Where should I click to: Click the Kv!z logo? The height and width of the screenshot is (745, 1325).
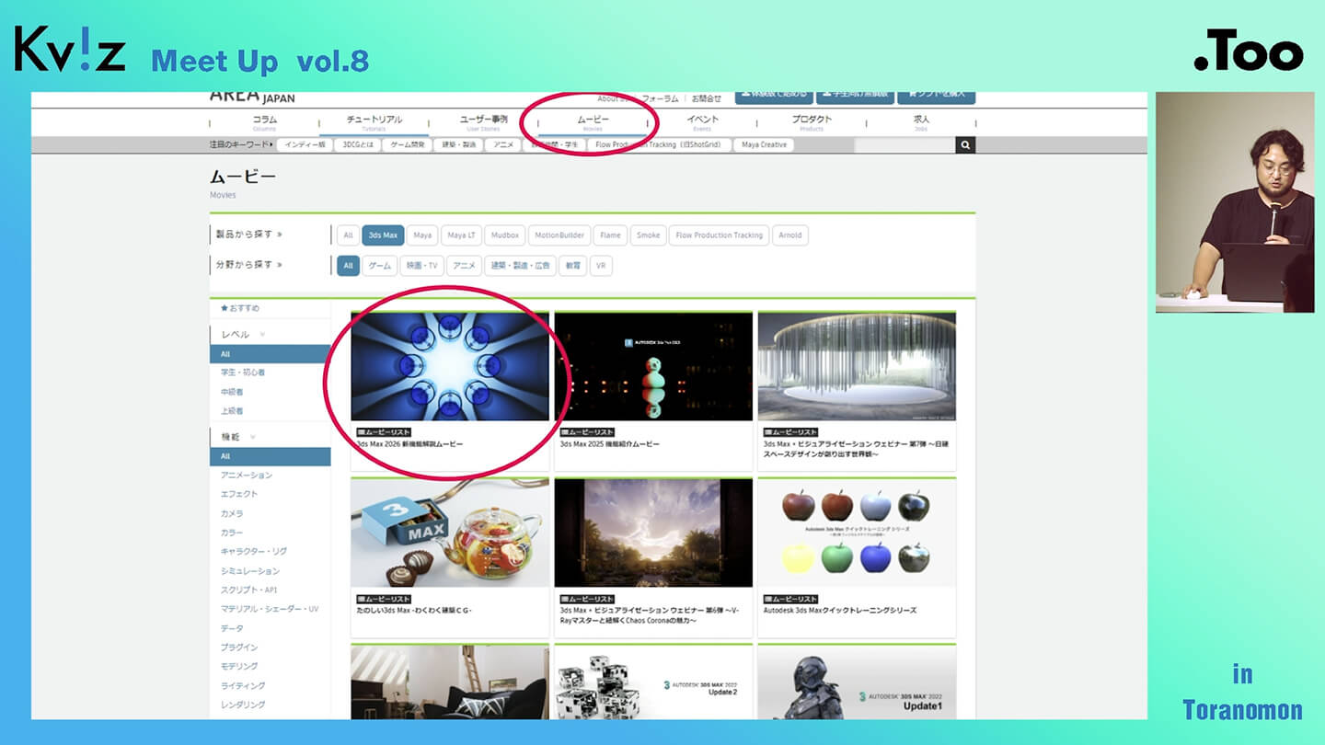coord(70,50)
